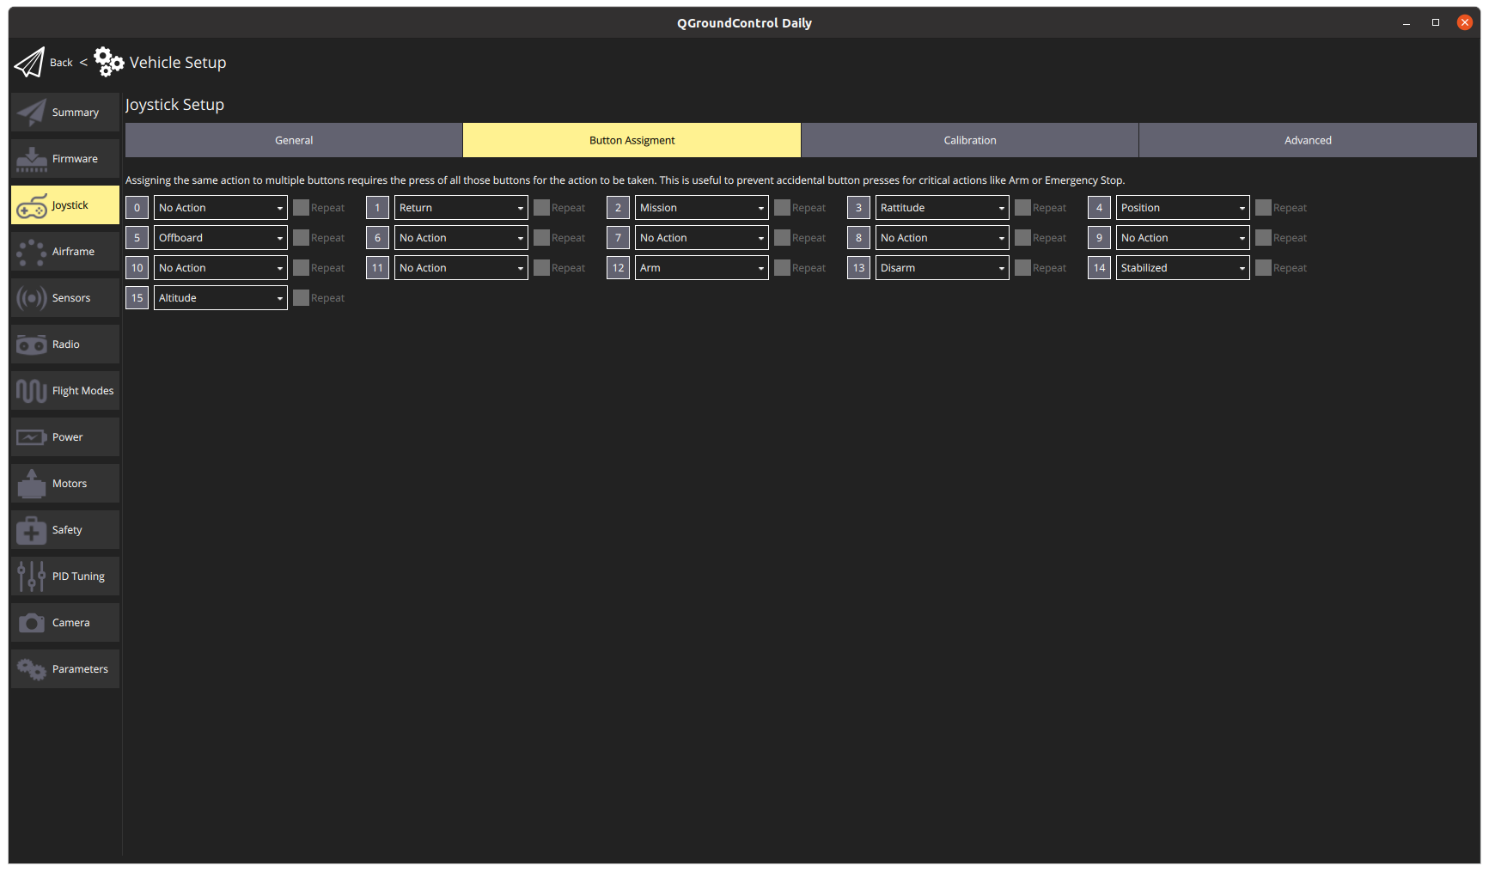Click the Vehicle Setup gears icon
Screen dimensions: 1489x872
click(109, 62)
